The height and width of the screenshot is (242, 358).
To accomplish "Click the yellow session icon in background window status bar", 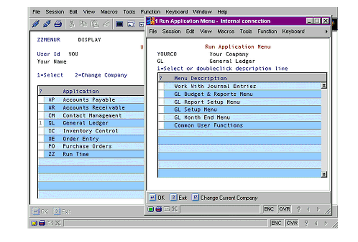I will [x=34, y=223].
